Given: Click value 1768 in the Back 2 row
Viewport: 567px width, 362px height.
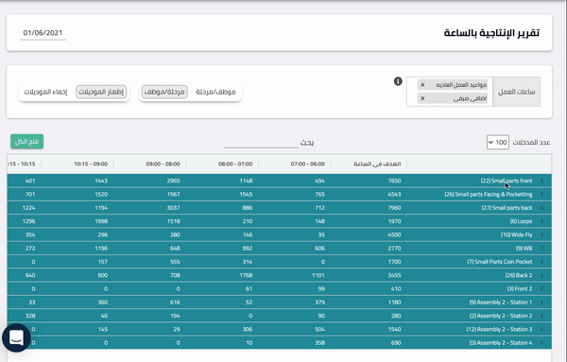Looking at the screenshot, I should tap(246, 275).
